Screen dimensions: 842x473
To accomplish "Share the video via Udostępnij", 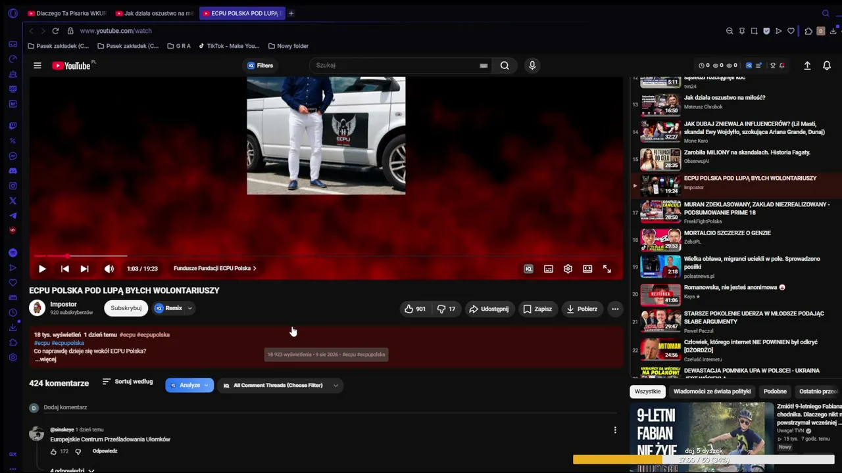I will (x=489, y=309).
